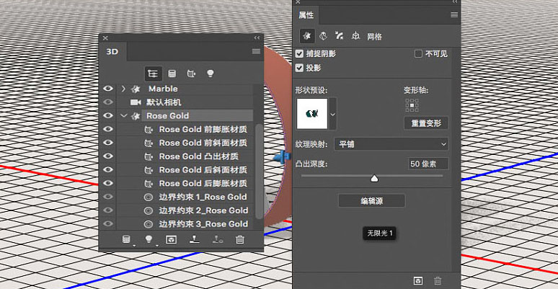
Task: Click the mesh icon beside Marble
Action: [136, 89]
